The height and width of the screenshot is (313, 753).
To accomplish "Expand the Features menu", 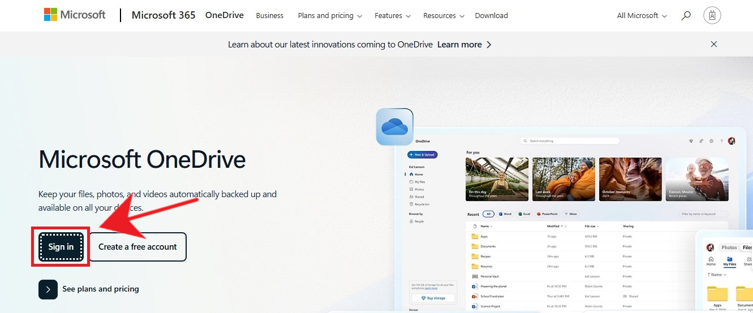I will (393, 16).
